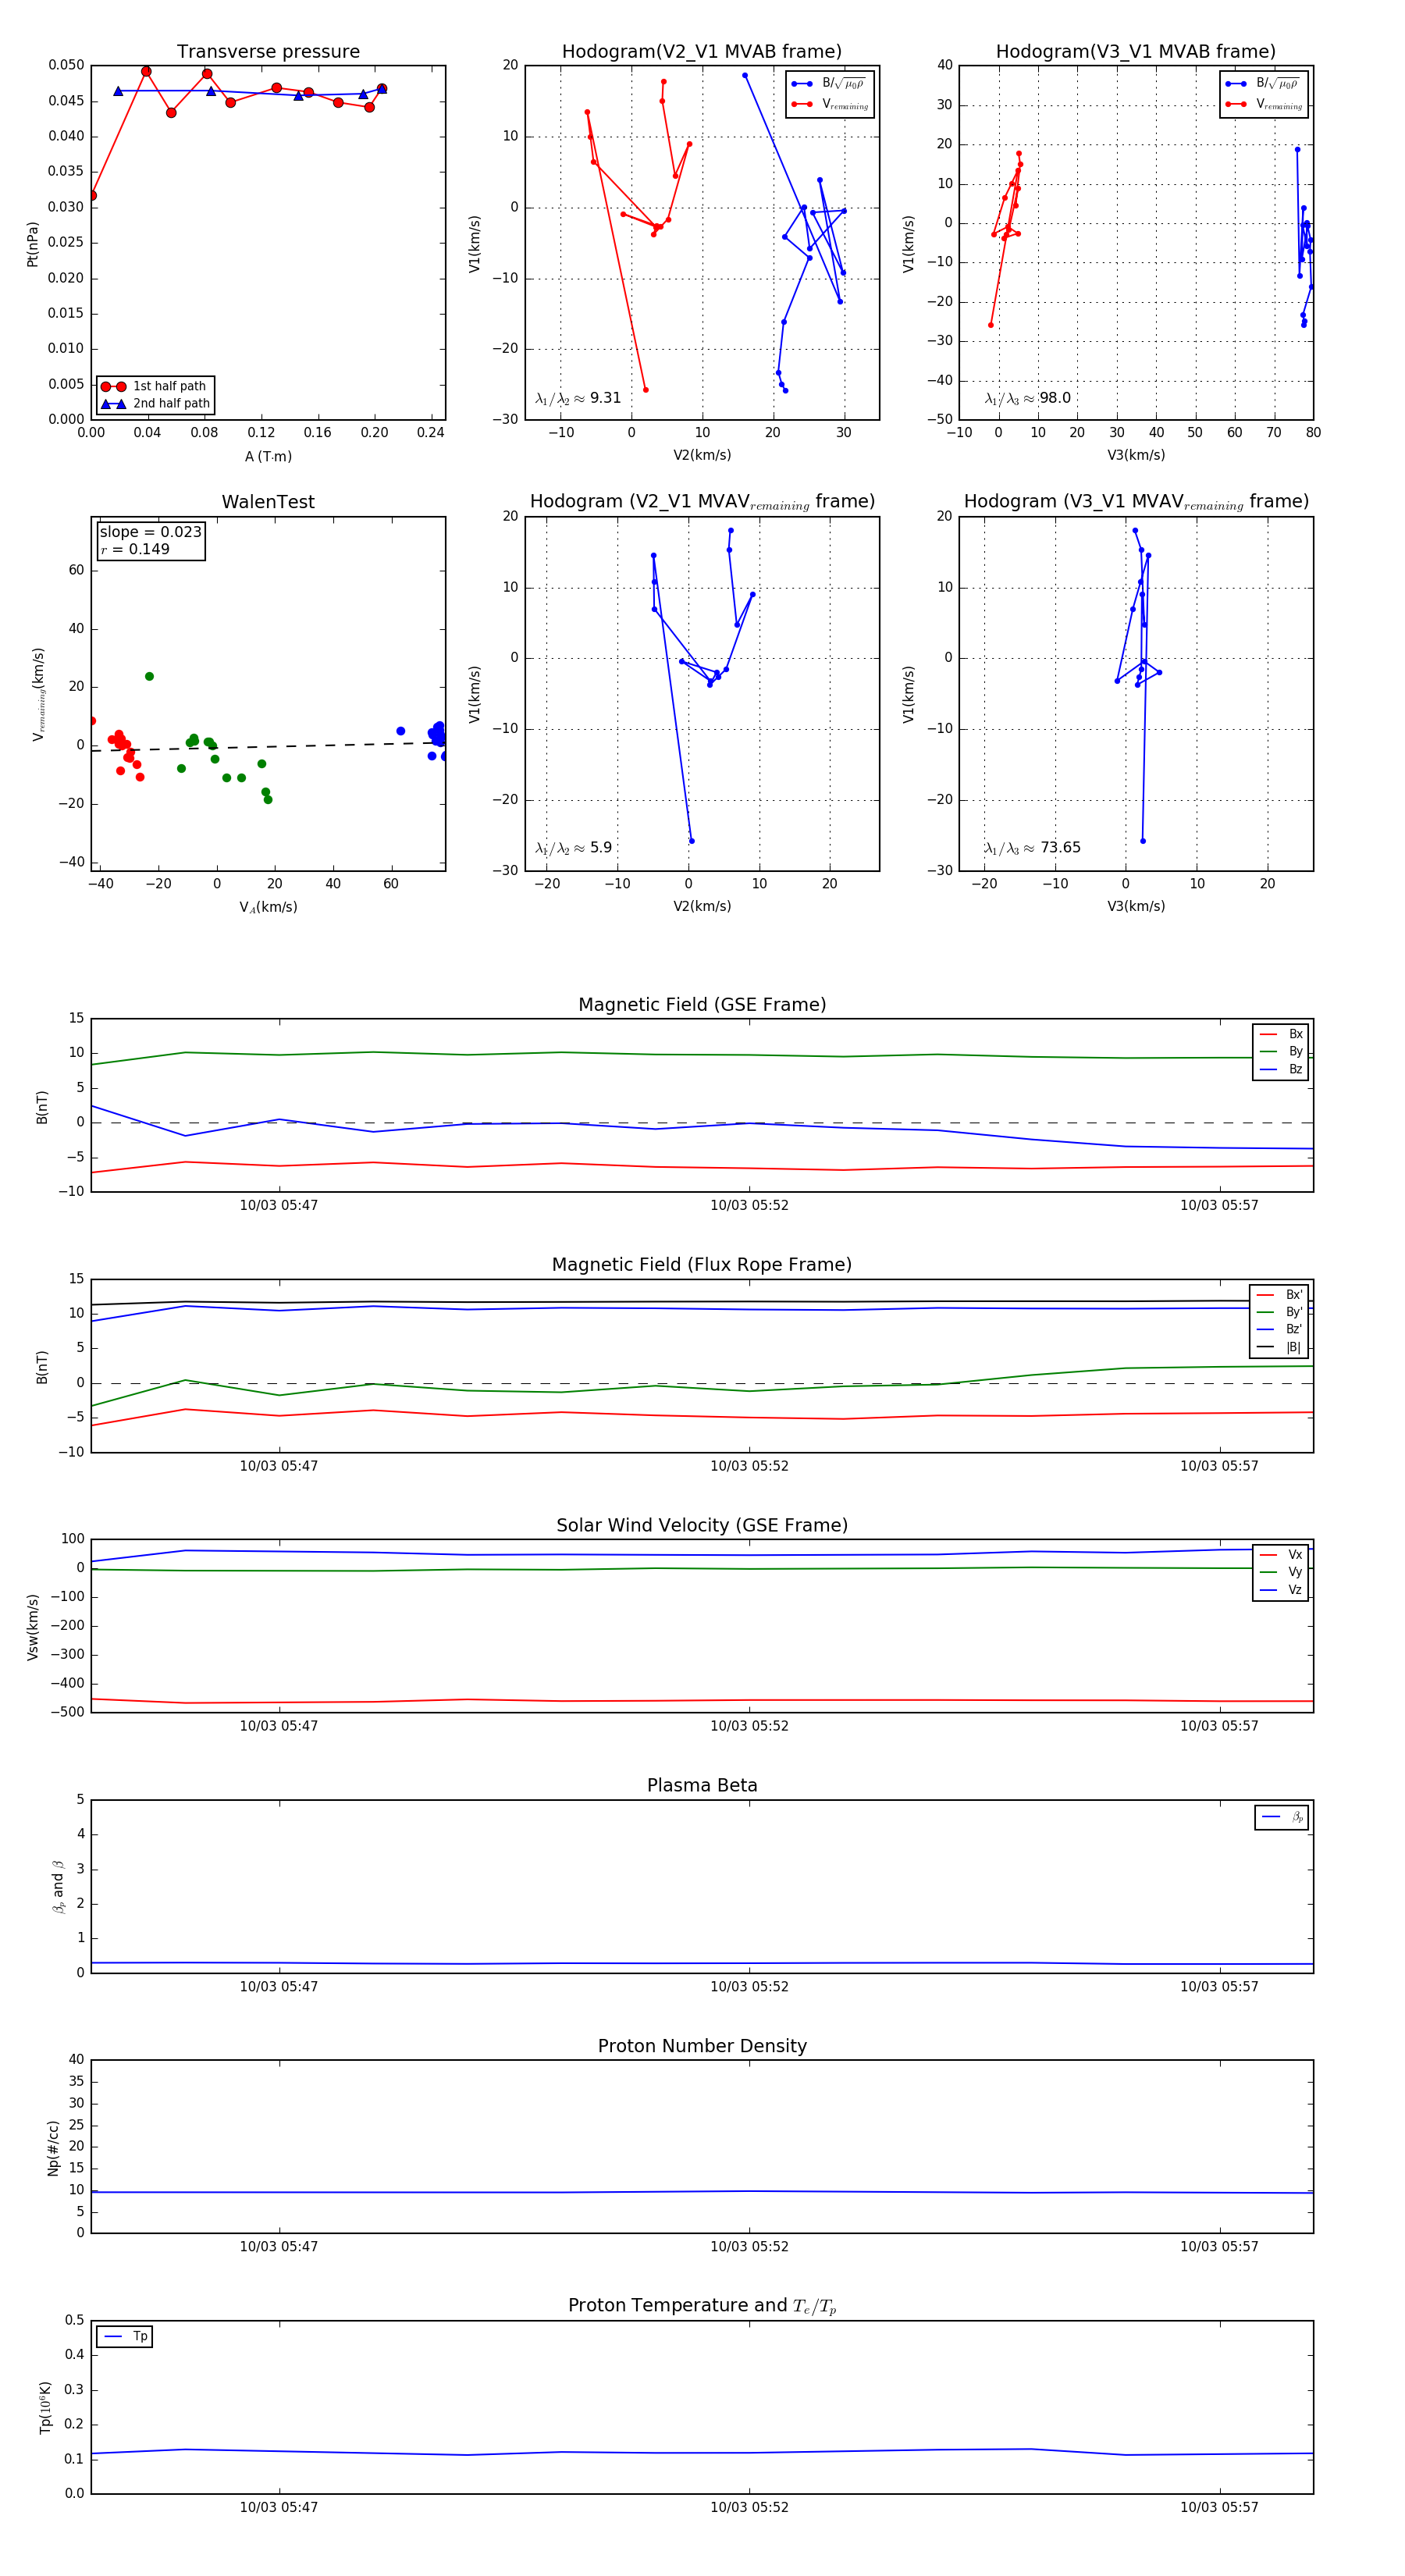Click the 'A (T·m)' x-axis label
This screenshot has width=1405, height=2576.
(x=268, y=456)
